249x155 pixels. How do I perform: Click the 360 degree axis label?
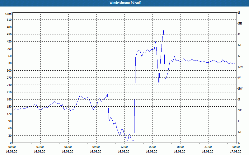point(9,56)
